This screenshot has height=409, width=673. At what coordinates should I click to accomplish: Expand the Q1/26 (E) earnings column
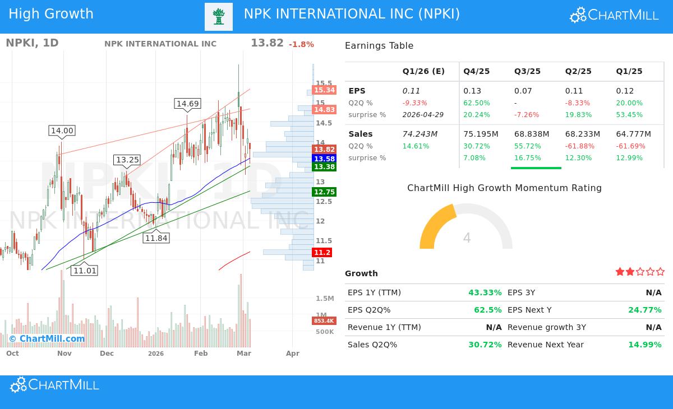pos(424,71)
